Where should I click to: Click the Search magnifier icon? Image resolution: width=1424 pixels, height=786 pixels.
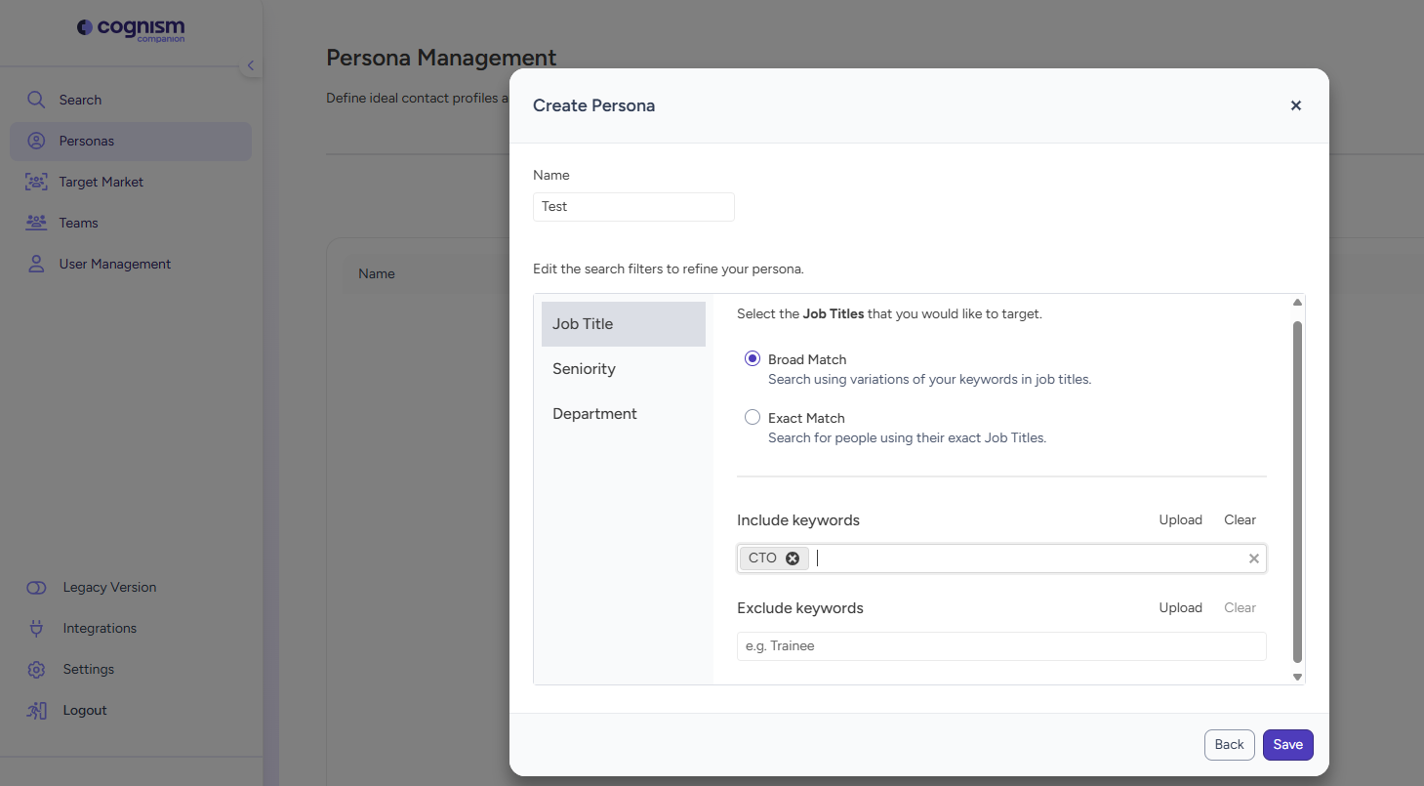(x=36, y=100)
